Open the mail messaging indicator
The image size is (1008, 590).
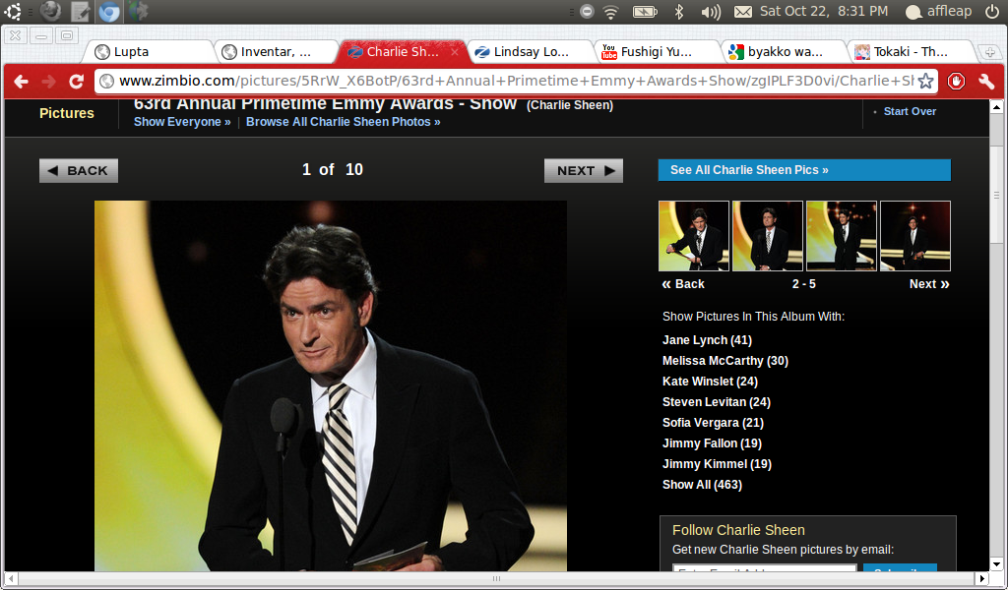743,12
